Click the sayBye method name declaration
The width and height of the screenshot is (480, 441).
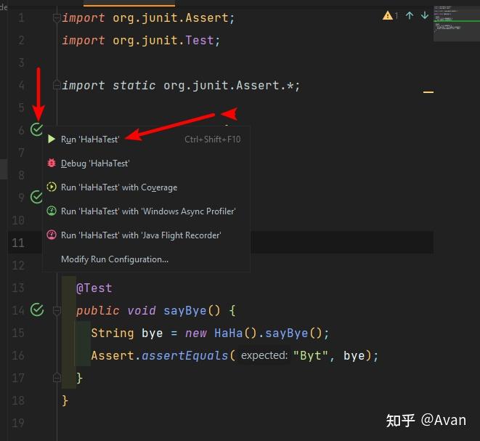[x=185, y=310]
